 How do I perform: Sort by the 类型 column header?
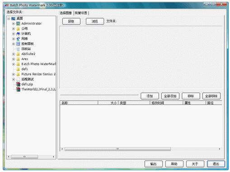click(x=134, y=103)
